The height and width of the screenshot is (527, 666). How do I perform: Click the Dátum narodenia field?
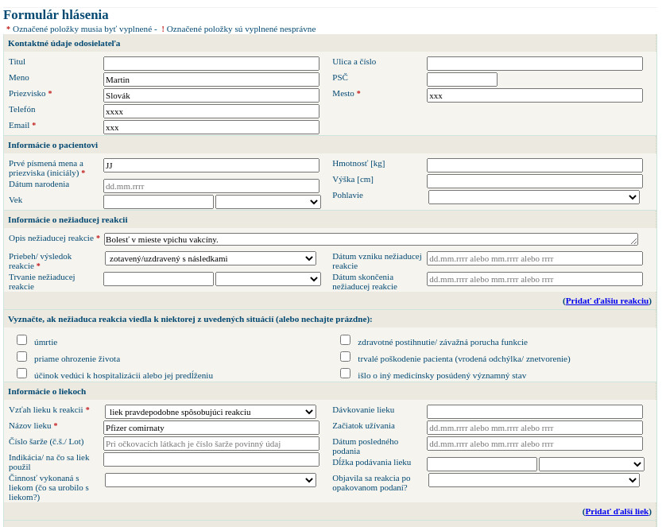211,186
